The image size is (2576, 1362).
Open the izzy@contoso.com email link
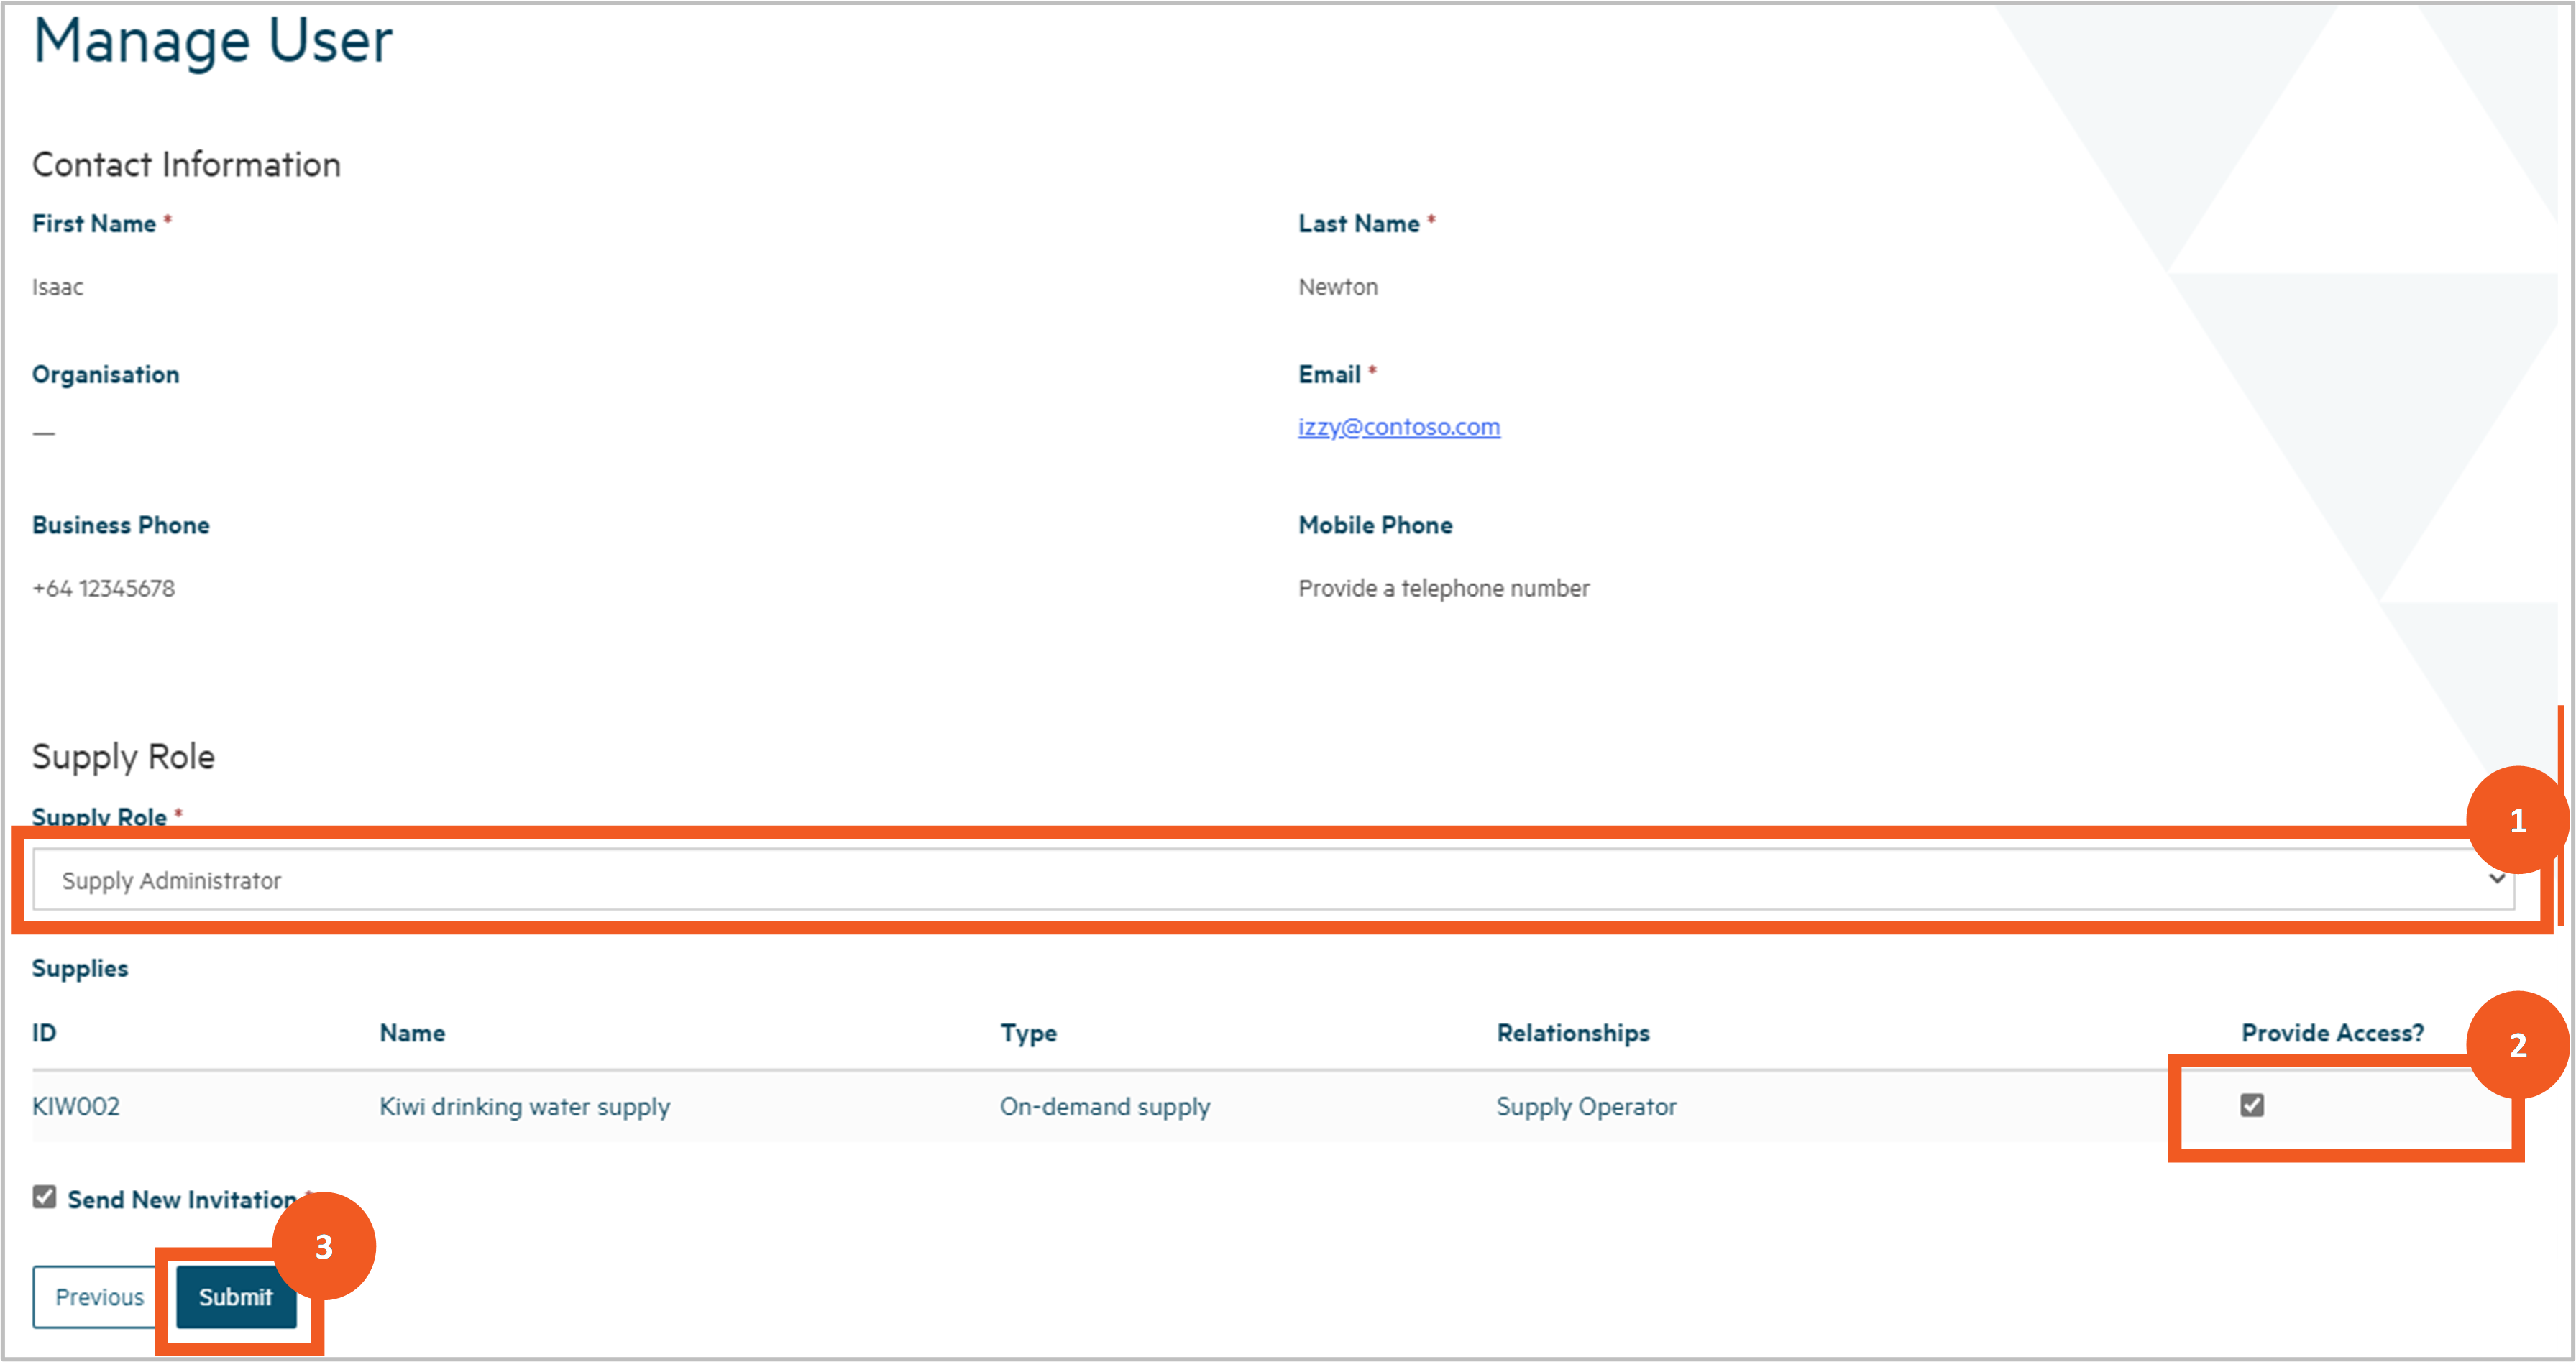coord(1398,427)
